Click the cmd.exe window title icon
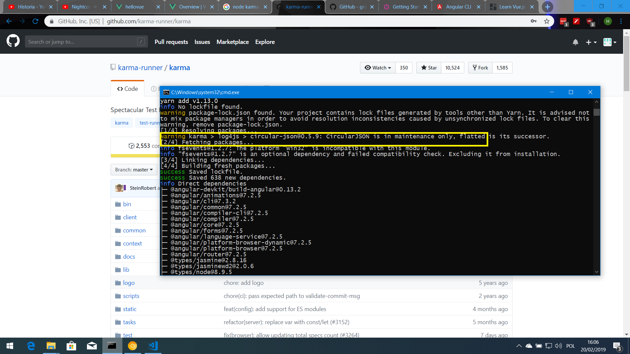The width and height of the screenshot is (630, 354). [x=166, y=92]
